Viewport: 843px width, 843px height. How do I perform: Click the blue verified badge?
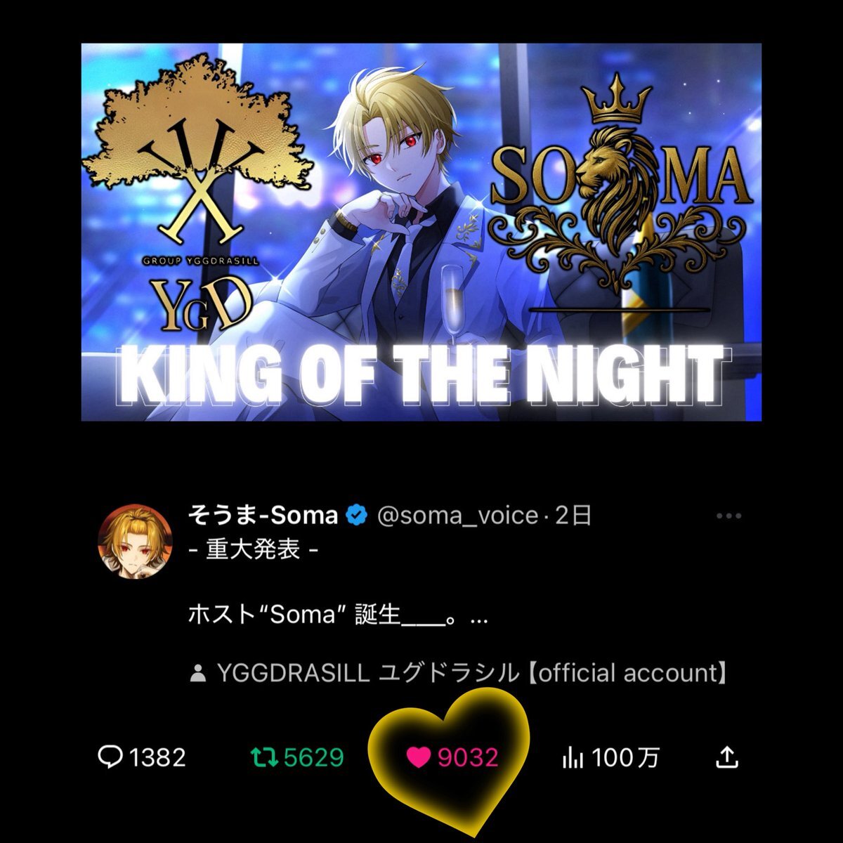pyautogui.click(x=357, y=516)
